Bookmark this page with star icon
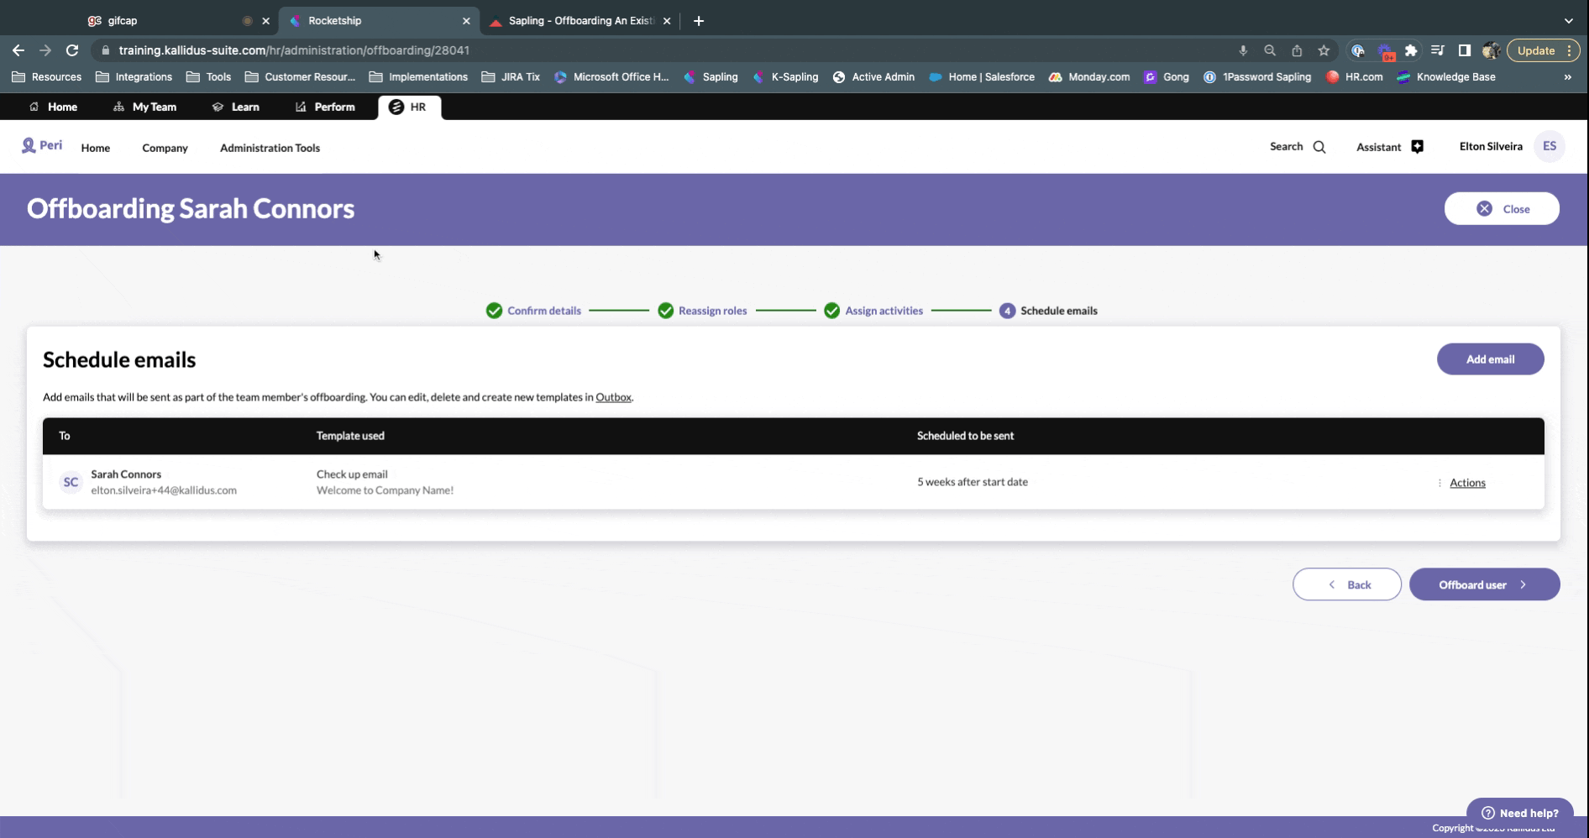This screenshot has height=838, width=1589. click(x=1324, y=50)
